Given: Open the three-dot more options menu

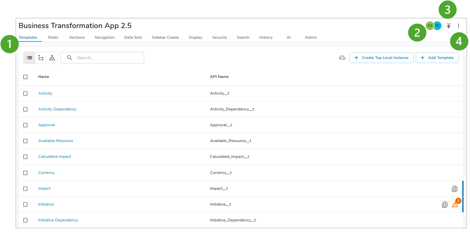Looking at the screenshot, I should point(458,26).
